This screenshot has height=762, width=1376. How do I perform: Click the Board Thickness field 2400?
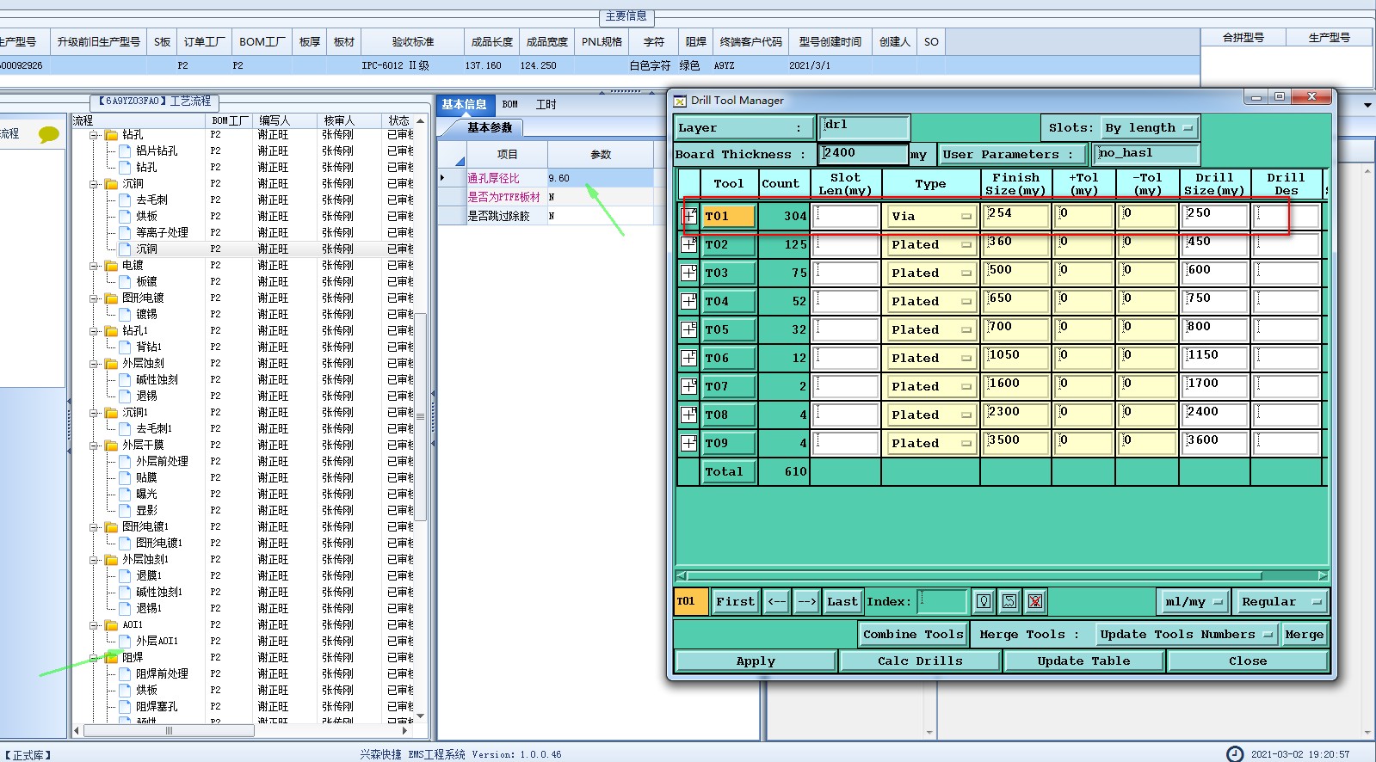pyautogui.click(x=864, y=154)
